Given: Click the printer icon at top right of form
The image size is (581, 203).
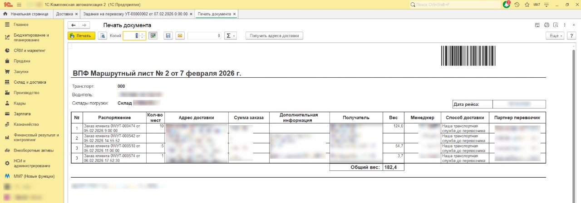Looking at the screenshot, I should (x=547, y=25).
